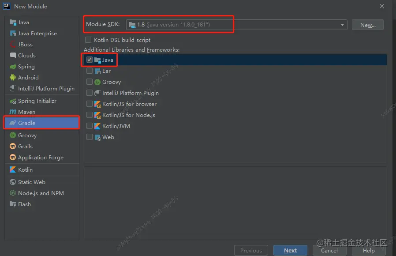Select the Maven m icon

[13, 112]
